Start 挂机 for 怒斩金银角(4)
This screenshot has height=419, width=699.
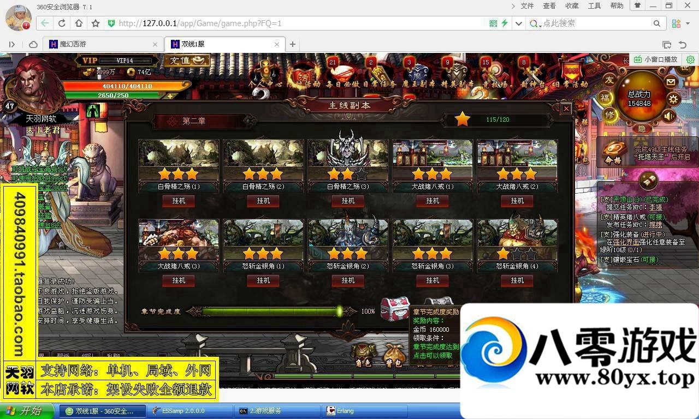[x=517, y=280]
